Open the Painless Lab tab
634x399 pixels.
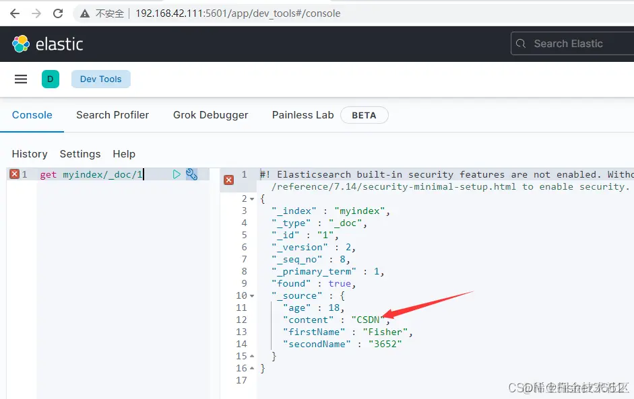(303, 115)
